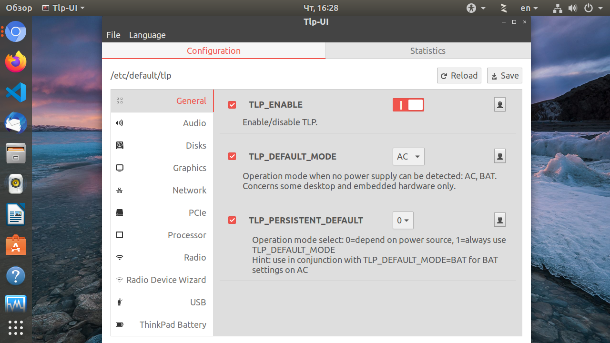This screenshot has height=343, width=610.
Task: Show applications grid
Action: pos(16,327)
